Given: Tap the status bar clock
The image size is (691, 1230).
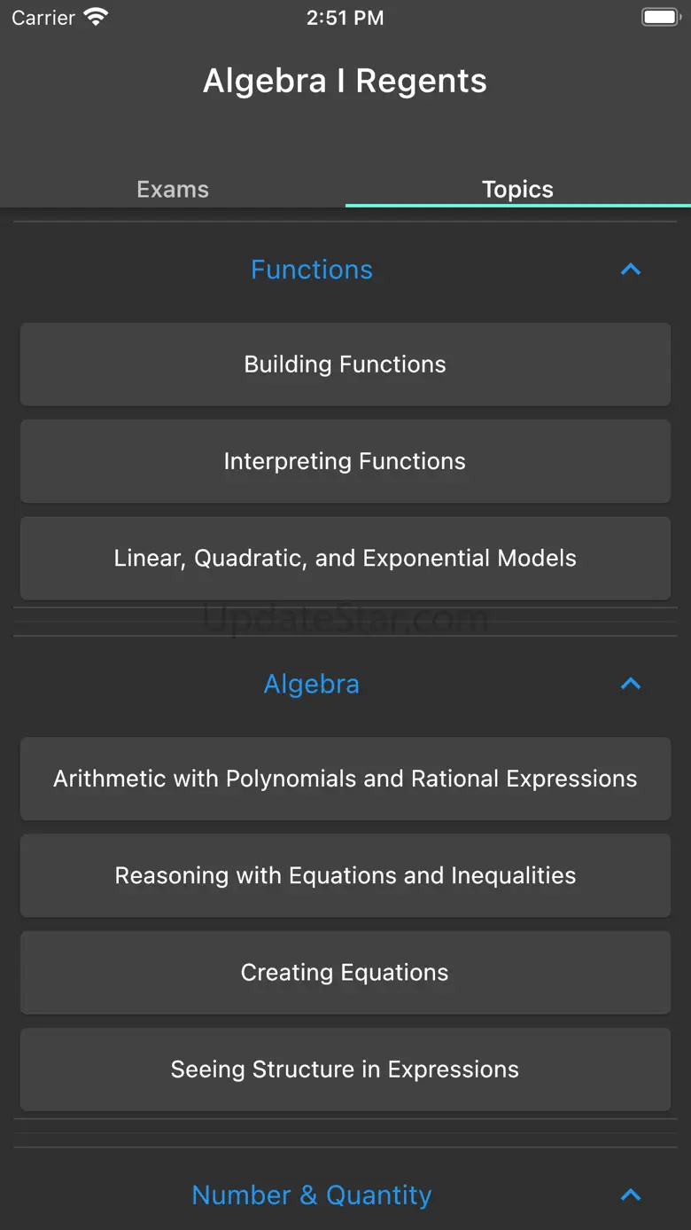Looking at the screenshot, I should pos(345,18).
